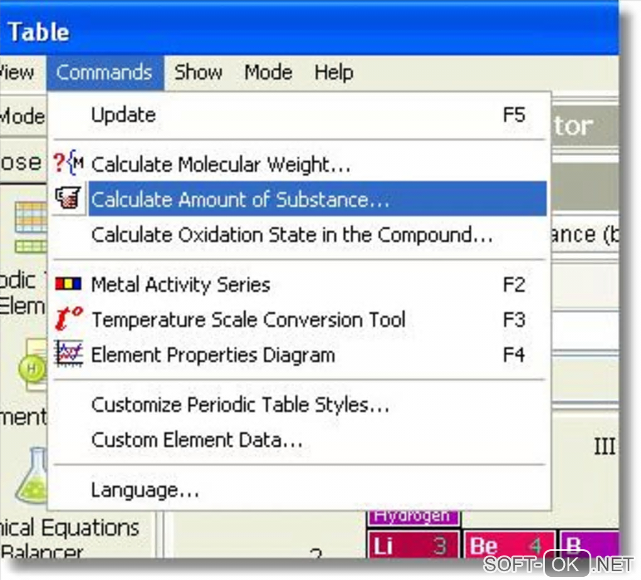641x580 pixels.
Task: Open the Help menu
Action: (x=334, y=72)
